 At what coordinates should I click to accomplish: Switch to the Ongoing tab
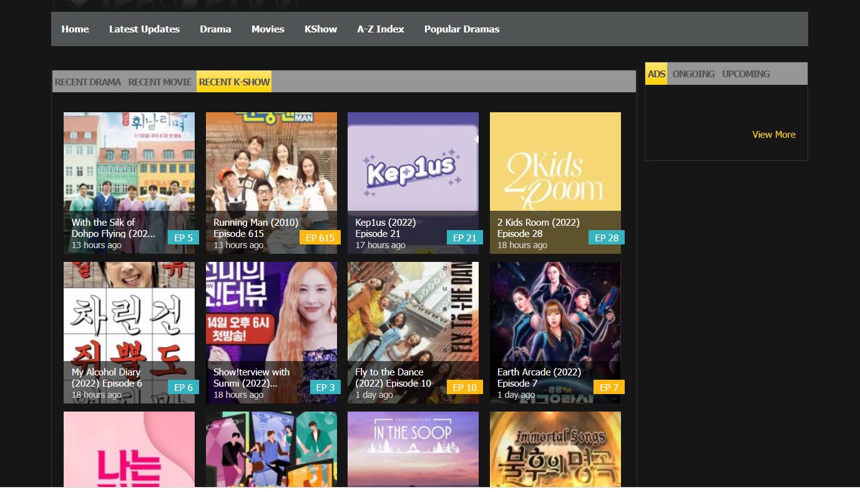point(693,74)
